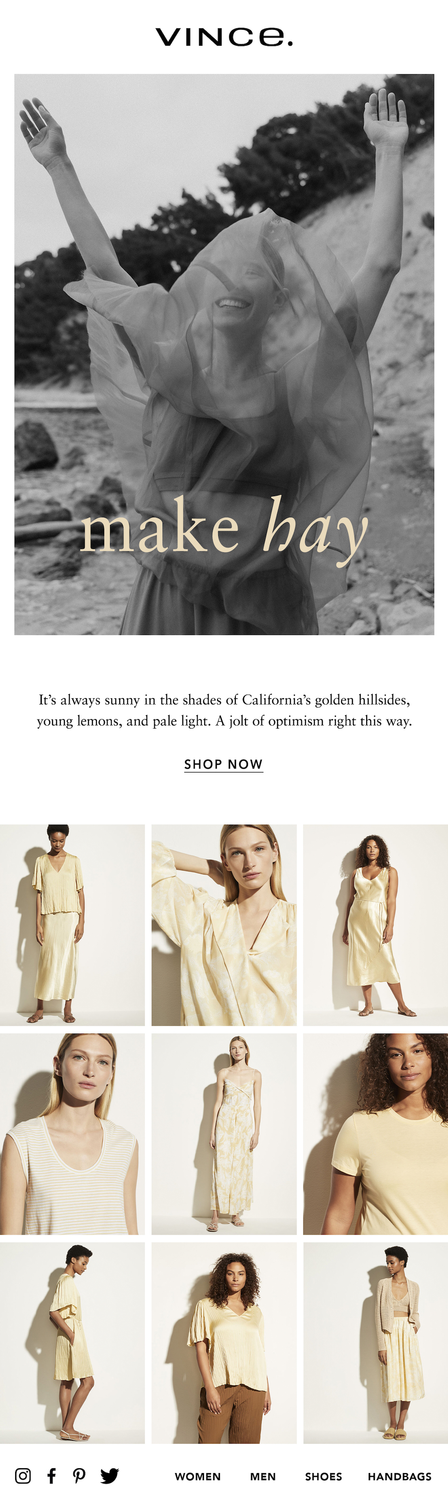The height and width of the screenshot is (1508, 448).
Task: Select the side-profile short pleated dress photo
Action: click(x=72, y=1343)
